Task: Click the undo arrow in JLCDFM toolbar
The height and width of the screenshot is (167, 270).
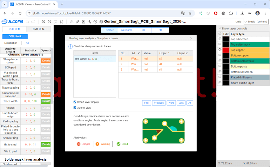Action: (x=27, y=22)
